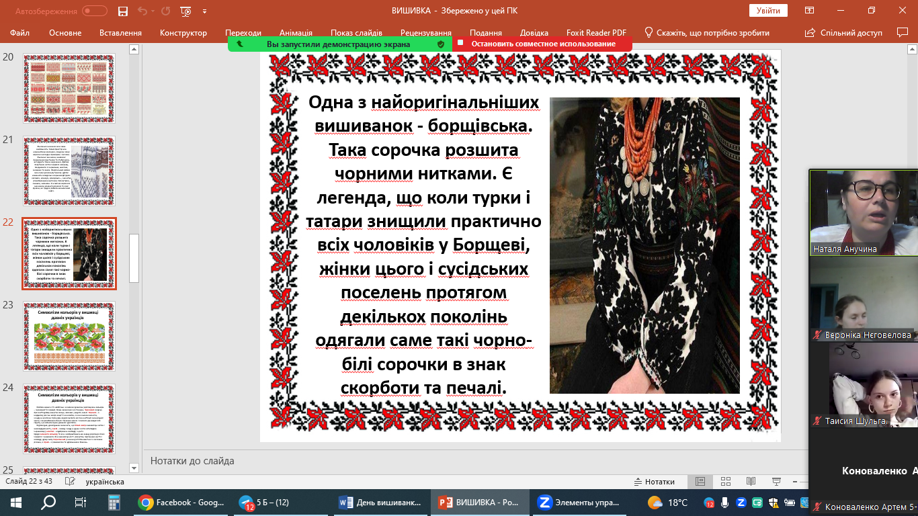Click the green shield icon on sharing bar
This screenshot has width=918, height=516.
pyautogui.click(x=441, y=44)
